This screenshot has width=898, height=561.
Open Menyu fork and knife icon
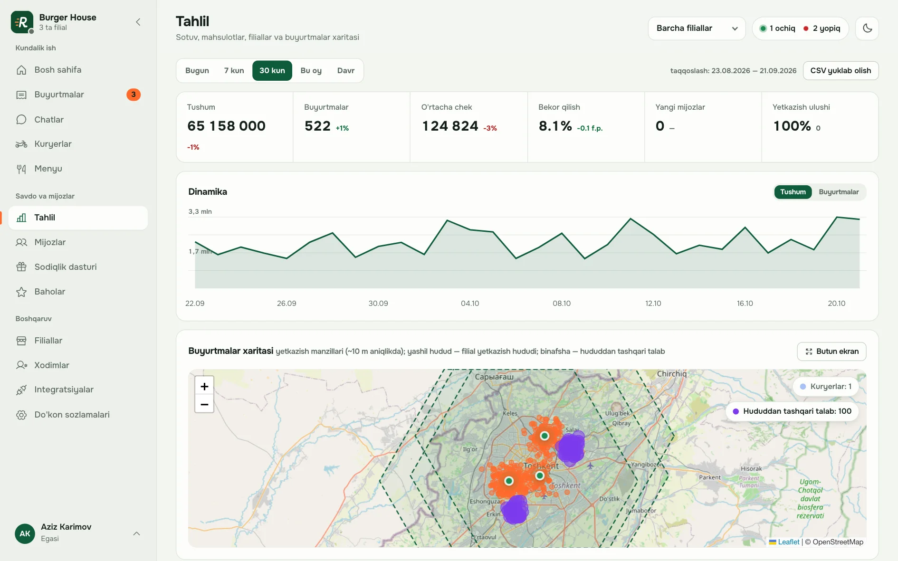tap(21, 169)
